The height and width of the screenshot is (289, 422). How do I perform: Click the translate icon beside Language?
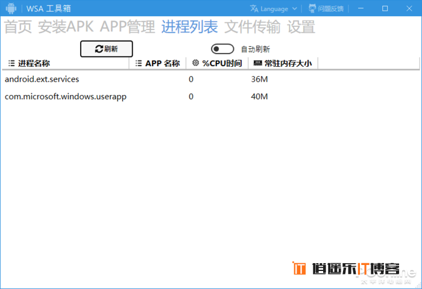(x=254, y=8)
